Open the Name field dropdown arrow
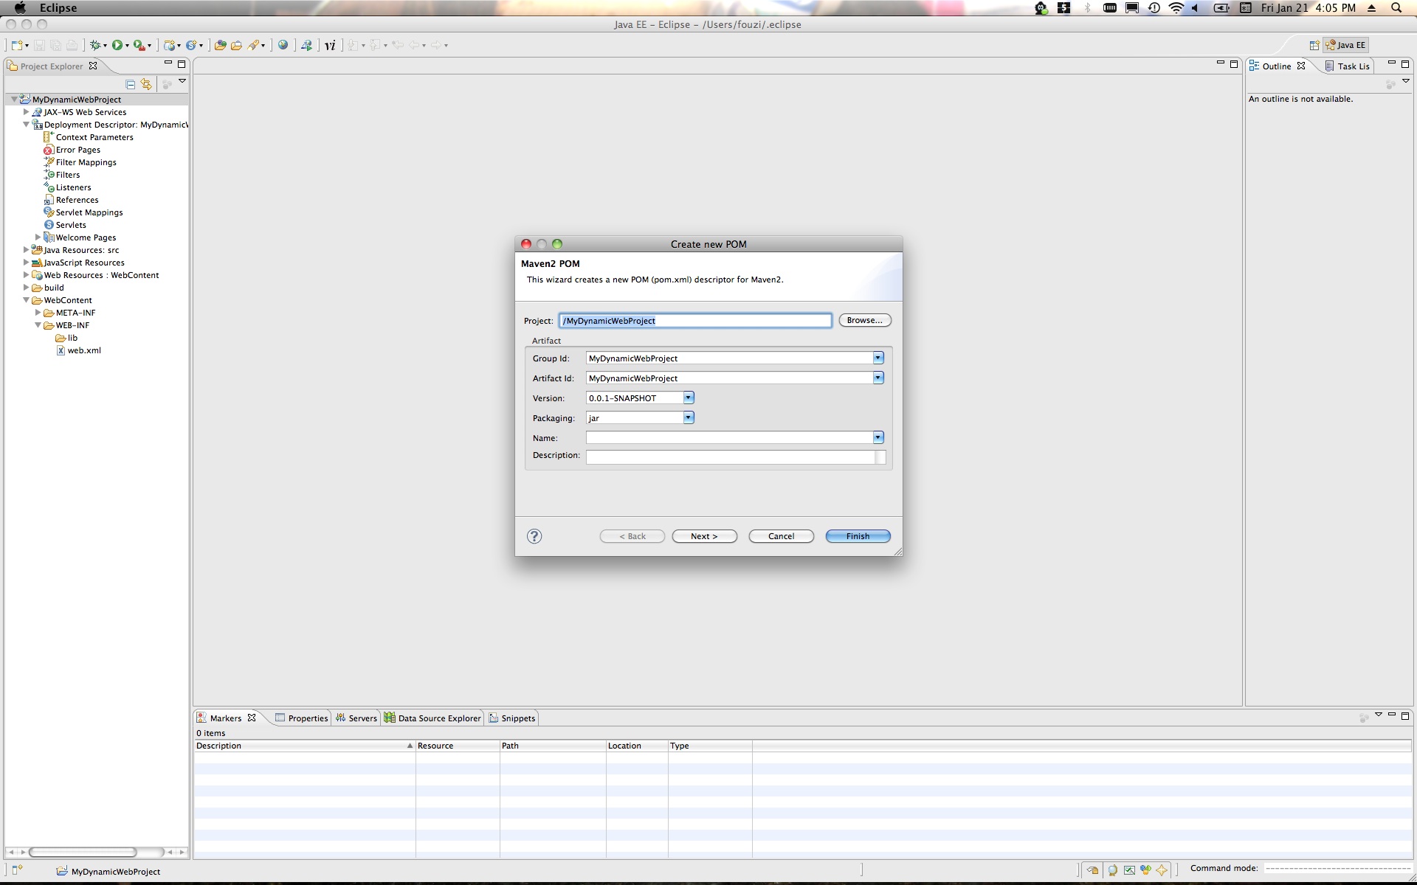The image size is (1417, 885). [x=878, y=437]
